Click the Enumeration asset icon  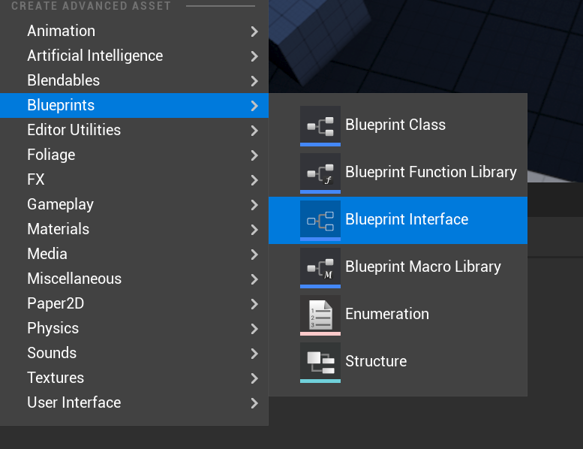point(320,315)
